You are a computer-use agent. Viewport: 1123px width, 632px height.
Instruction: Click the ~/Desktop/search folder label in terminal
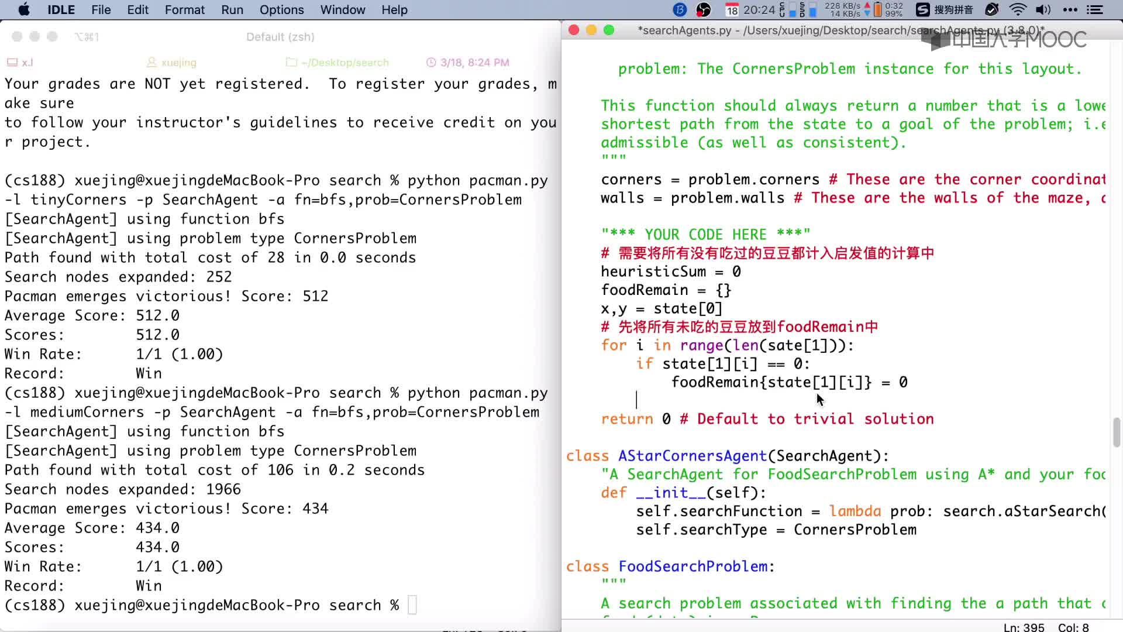pyautogui.click(x=337, y=62)
